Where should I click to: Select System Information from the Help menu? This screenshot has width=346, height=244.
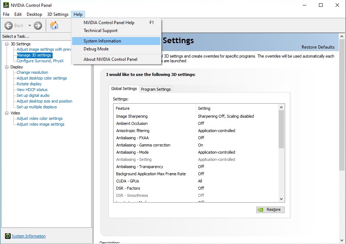click(x=102, y=41)
